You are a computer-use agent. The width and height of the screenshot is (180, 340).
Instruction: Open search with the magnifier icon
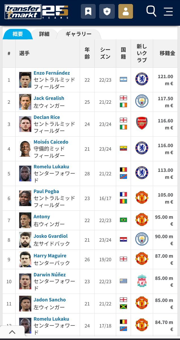click(x=151, y=11)
